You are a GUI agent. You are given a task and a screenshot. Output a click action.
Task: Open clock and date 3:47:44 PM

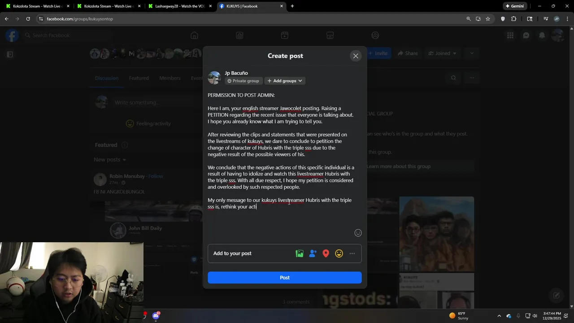pyautogui.click(x=552, y=316)
